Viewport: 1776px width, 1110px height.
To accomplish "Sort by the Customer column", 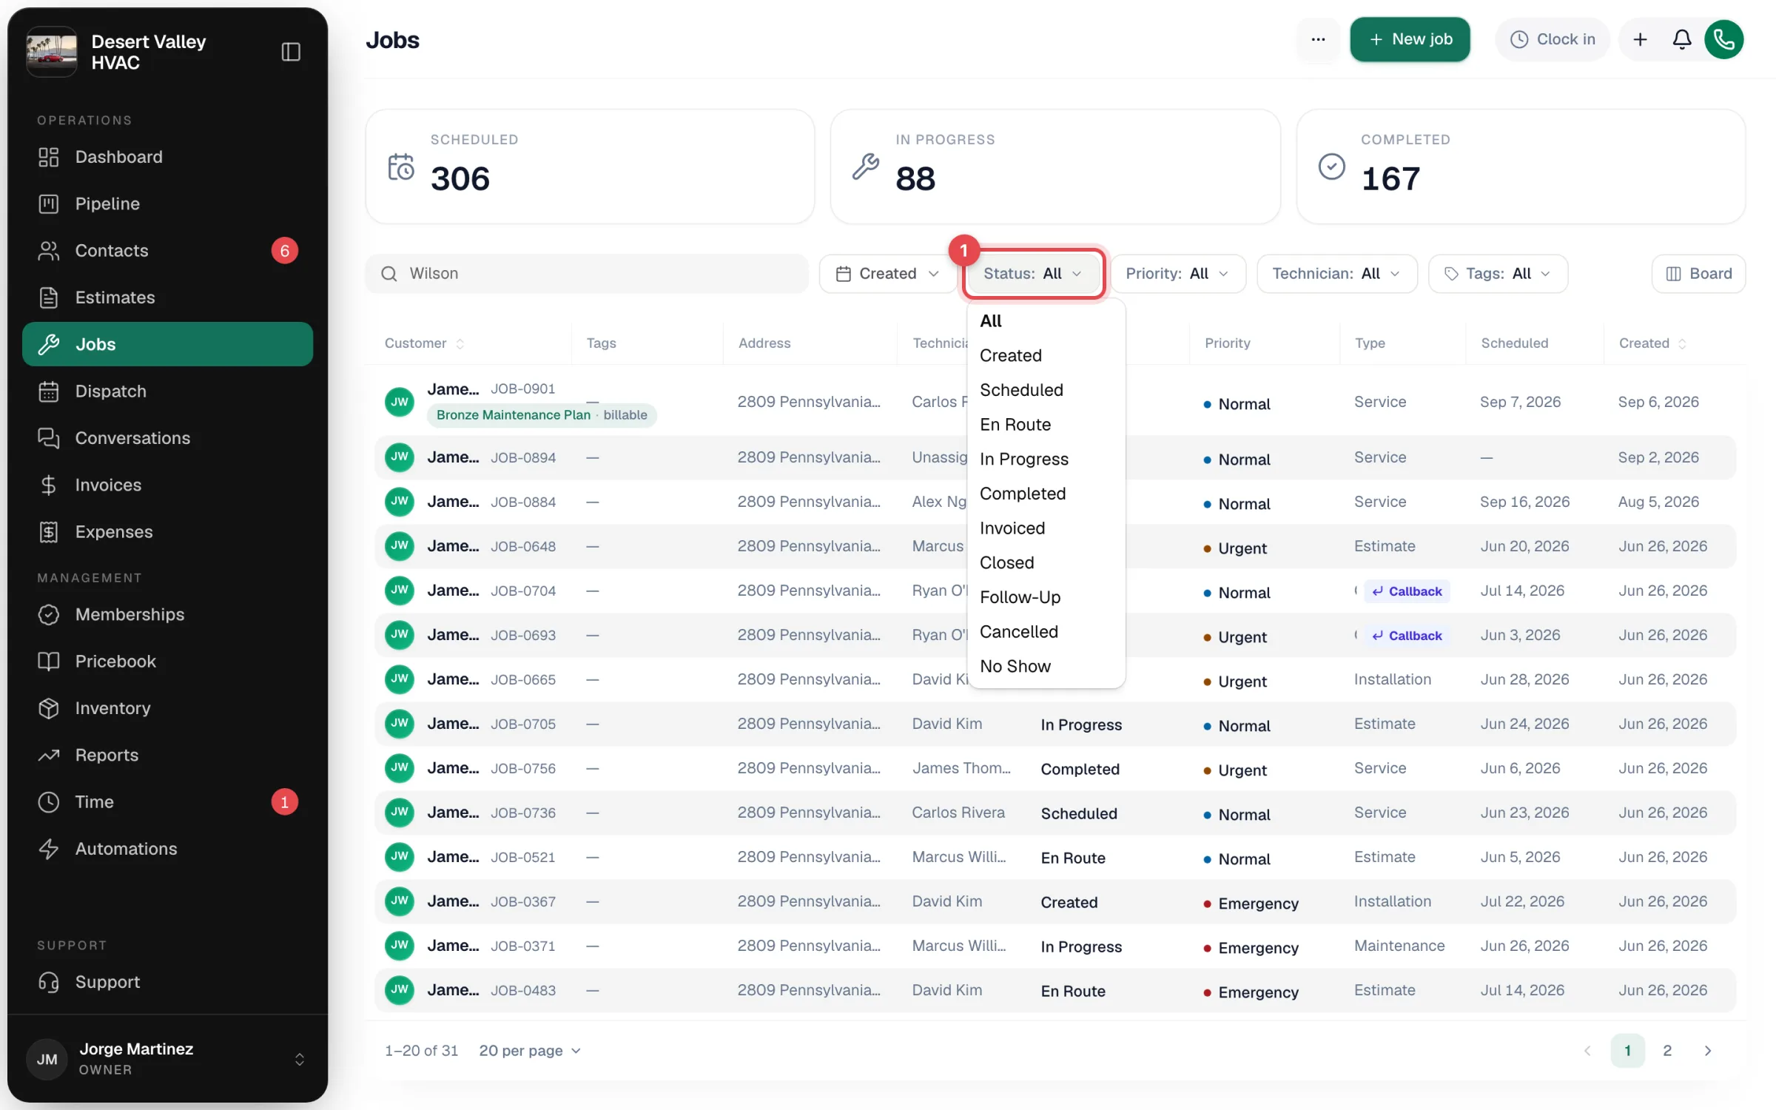I will coord(424,343).
